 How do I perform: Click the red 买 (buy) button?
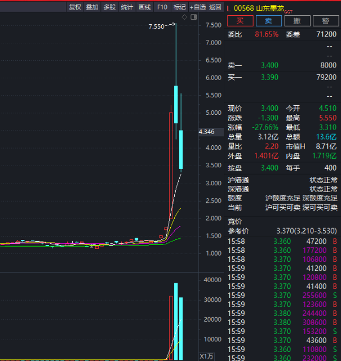point(240,21)
